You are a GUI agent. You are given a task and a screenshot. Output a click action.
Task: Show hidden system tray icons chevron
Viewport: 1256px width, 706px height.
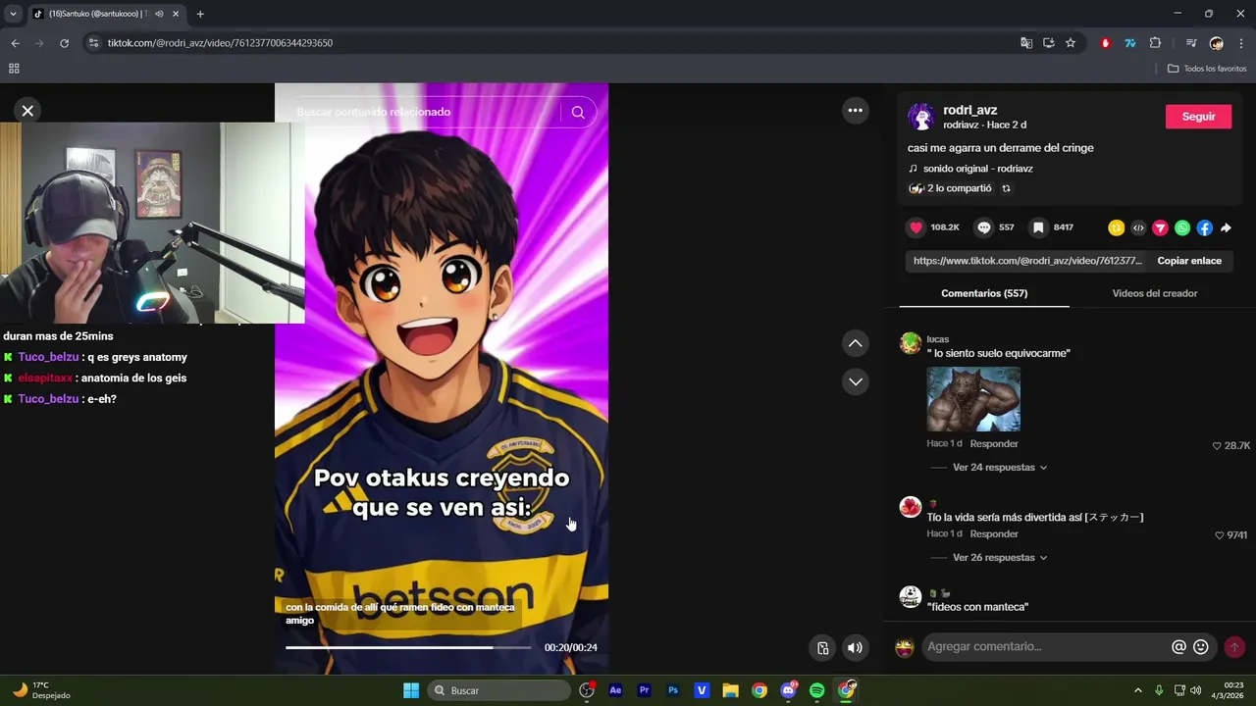pyautogui.click(x=1138, y=690)
